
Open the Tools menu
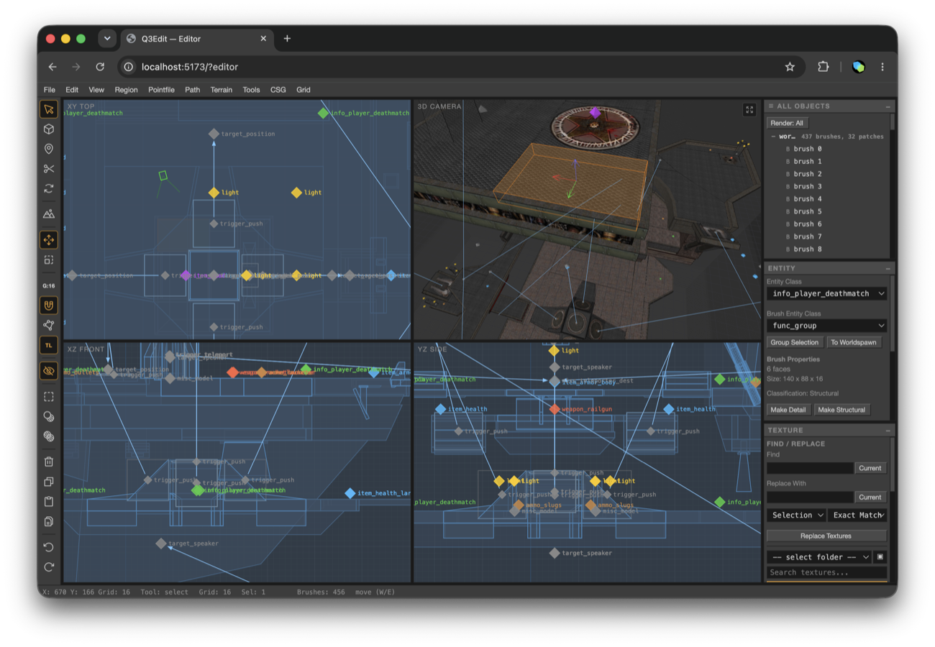[x=251, y=90]
